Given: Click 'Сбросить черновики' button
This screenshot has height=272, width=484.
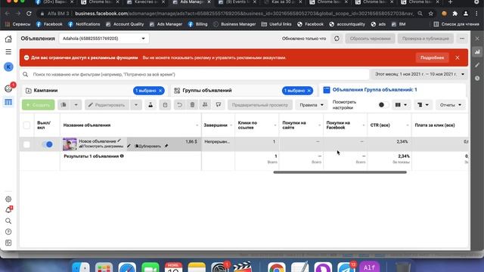Looking at the screenshot, I should tap(370, 39).
